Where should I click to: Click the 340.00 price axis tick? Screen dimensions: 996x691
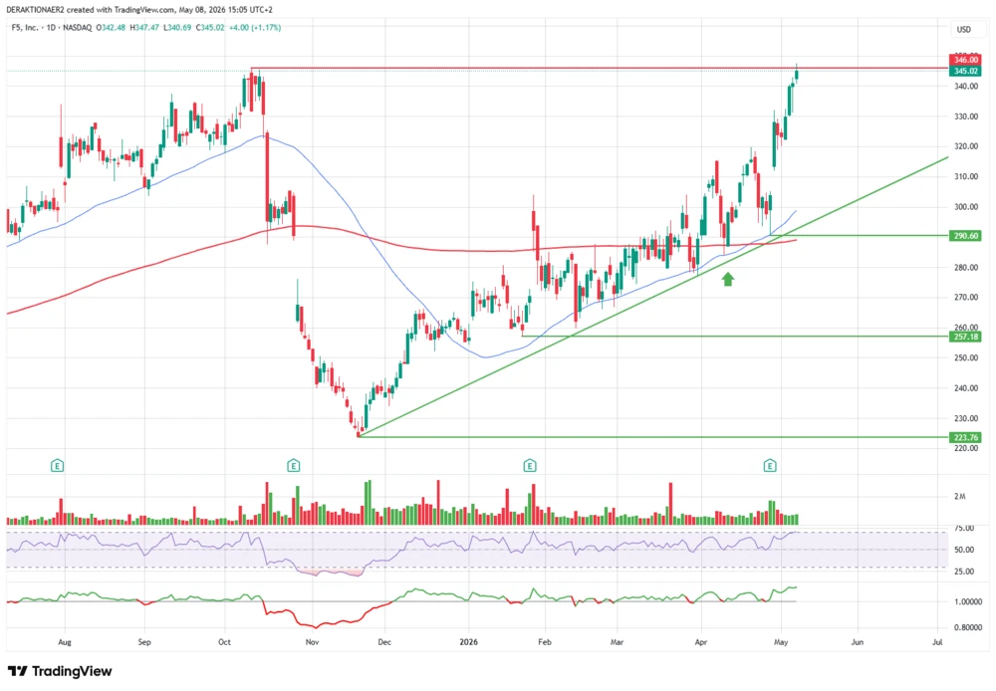pyautogui.click(x=965, y=87)
